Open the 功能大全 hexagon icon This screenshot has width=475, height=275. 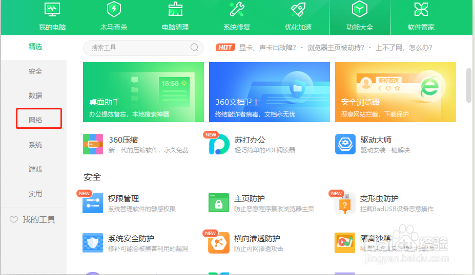[360, 9]
